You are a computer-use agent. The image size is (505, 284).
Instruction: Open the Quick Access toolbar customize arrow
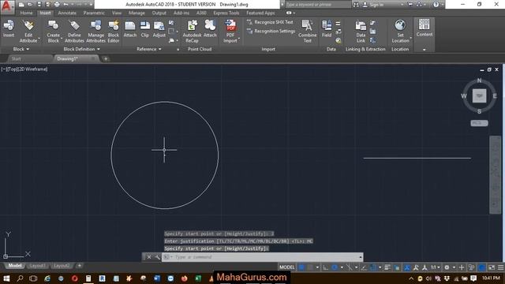click(92, 5)
